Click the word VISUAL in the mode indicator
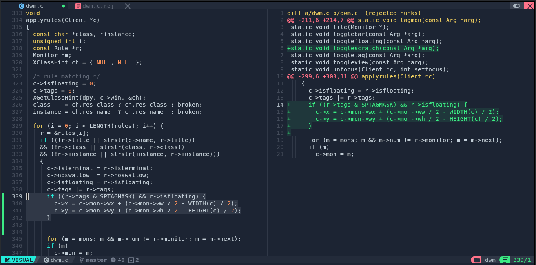The width and height of the screenshot is (536, 265). 22,260
